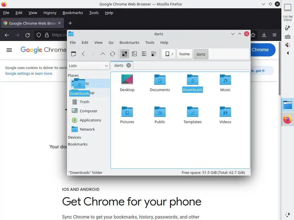Open new Firefox tab with plus
Screen dimensions: 294x220
click(x=70, y=23)
